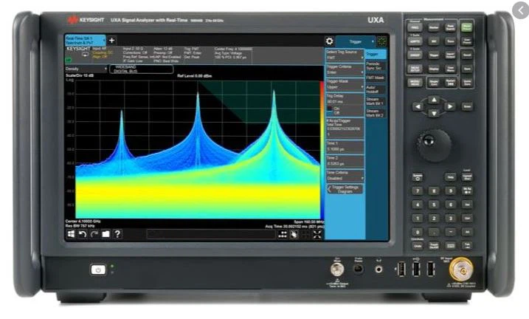Click the Trigger hardware key

[x=434, y=55]
